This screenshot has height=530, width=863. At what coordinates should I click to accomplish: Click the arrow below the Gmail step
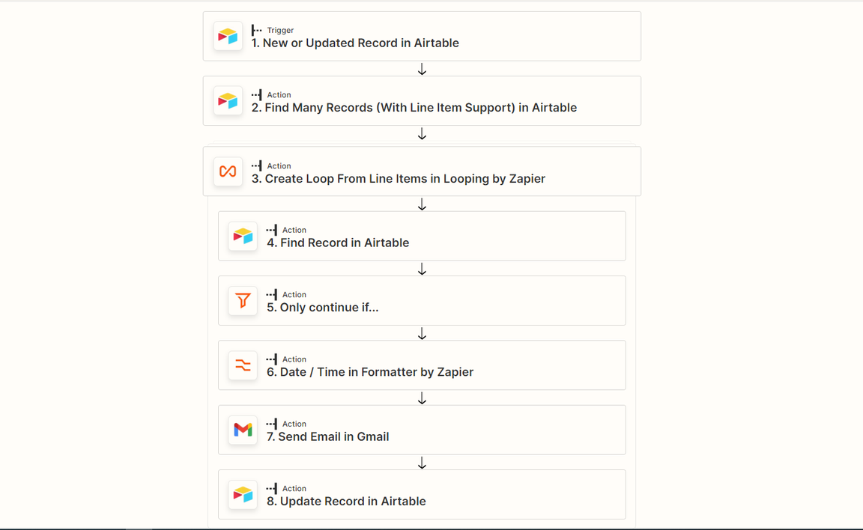click(422, 463)
